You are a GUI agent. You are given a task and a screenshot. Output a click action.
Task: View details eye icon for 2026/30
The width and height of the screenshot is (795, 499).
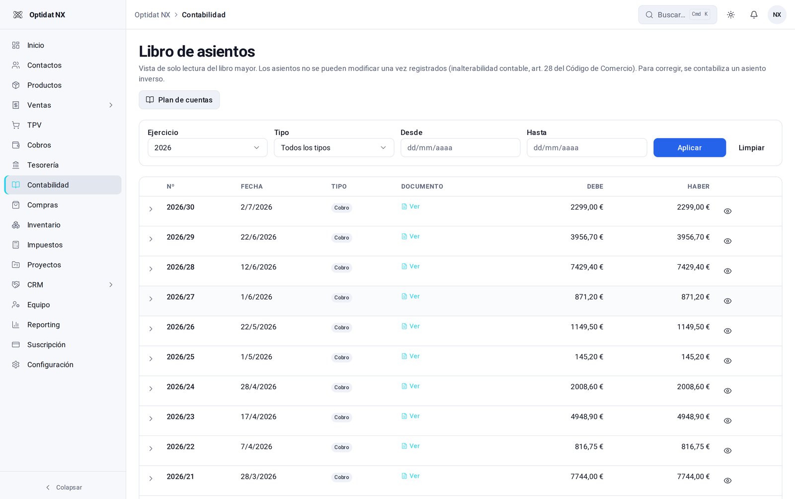pyautogui.click(x=727, y=211)
